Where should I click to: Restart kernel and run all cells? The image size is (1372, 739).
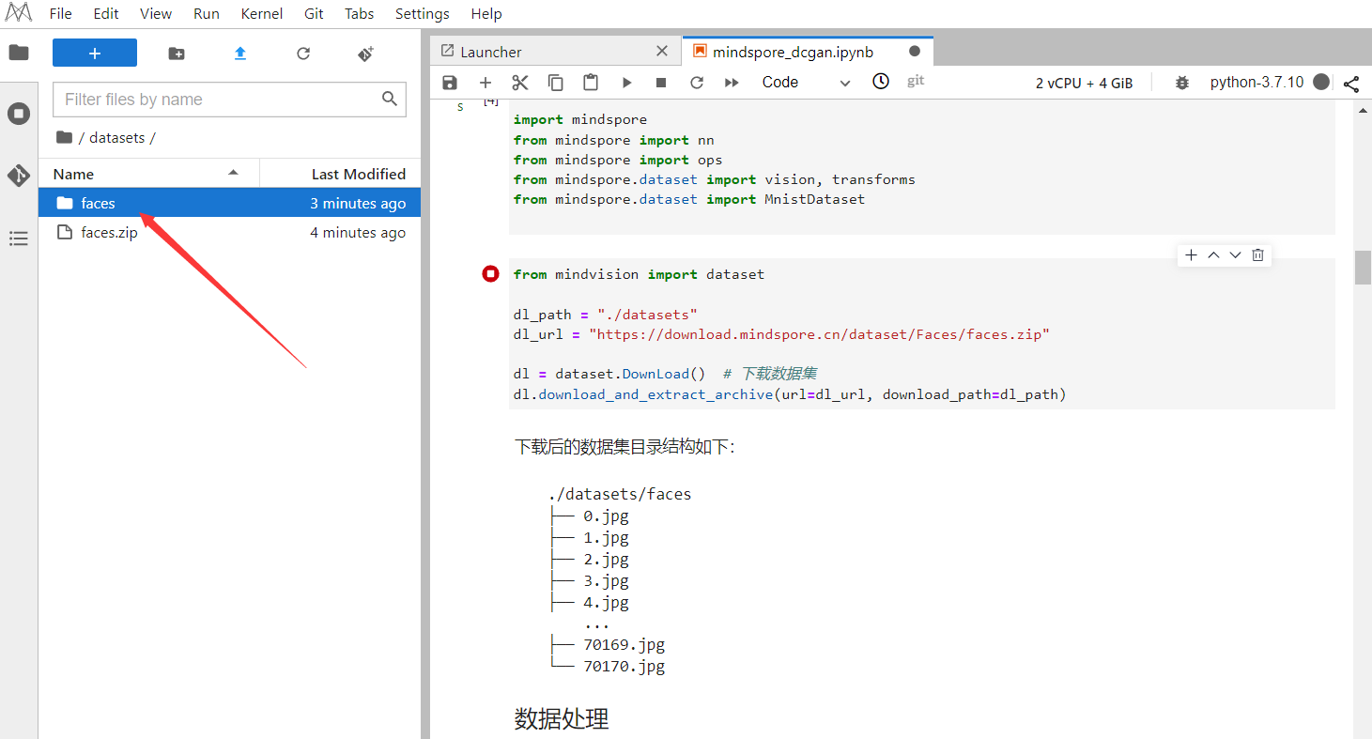coord(732,83)
